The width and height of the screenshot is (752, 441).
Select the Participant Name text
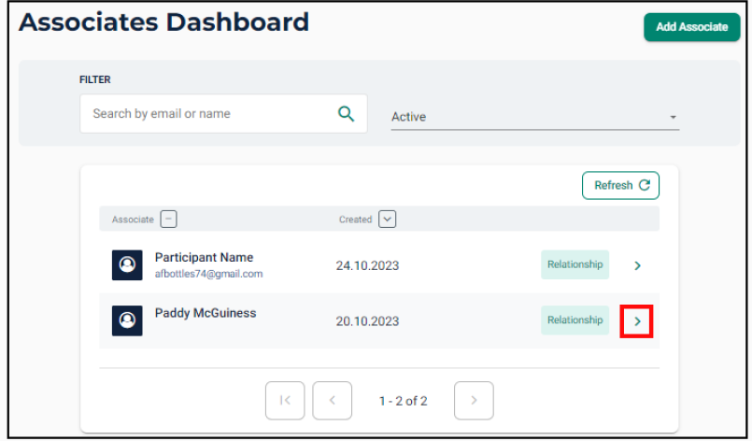pyautogui.click(x=204, y=258)
